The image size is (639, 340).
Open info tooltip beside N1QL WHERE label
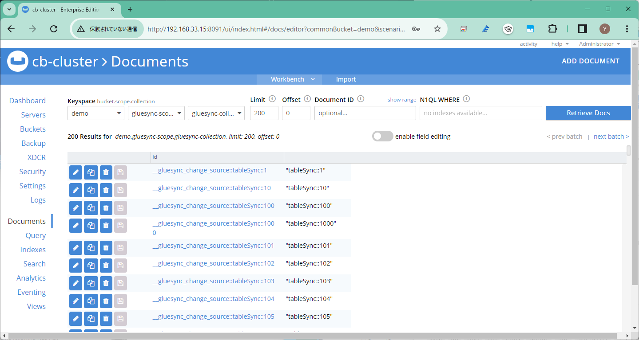tap(466, 99)
